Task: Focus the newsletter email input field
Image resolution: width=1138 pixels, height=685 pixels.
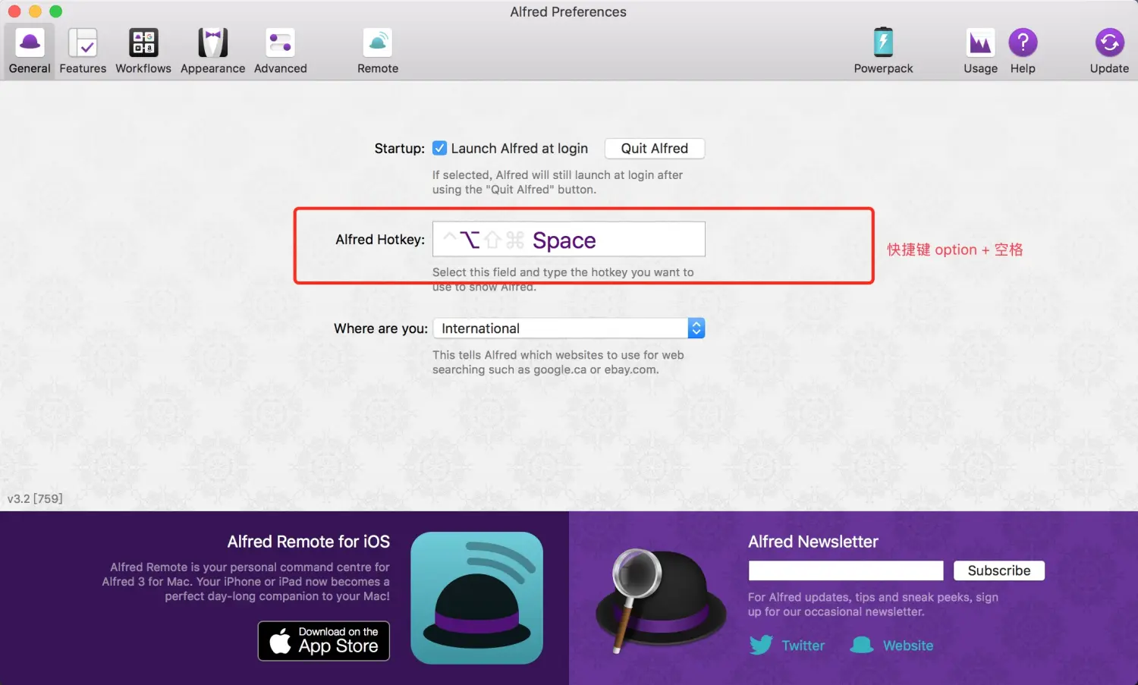Action: click(x=846, y=570)
